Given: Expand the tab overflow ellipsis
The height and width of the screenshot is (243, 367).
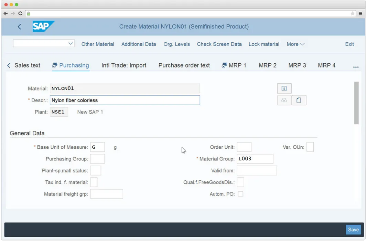Looking at the screenshot, I should 356,67.
